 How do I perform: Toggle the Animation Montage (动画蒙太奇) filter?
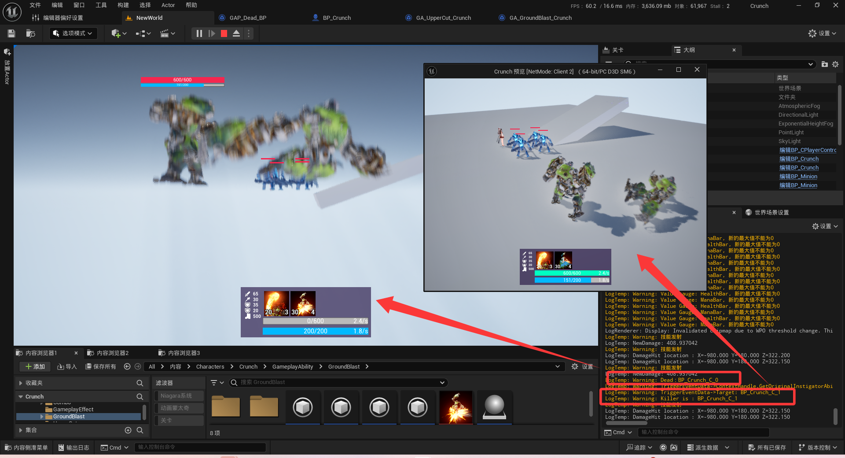179,408
